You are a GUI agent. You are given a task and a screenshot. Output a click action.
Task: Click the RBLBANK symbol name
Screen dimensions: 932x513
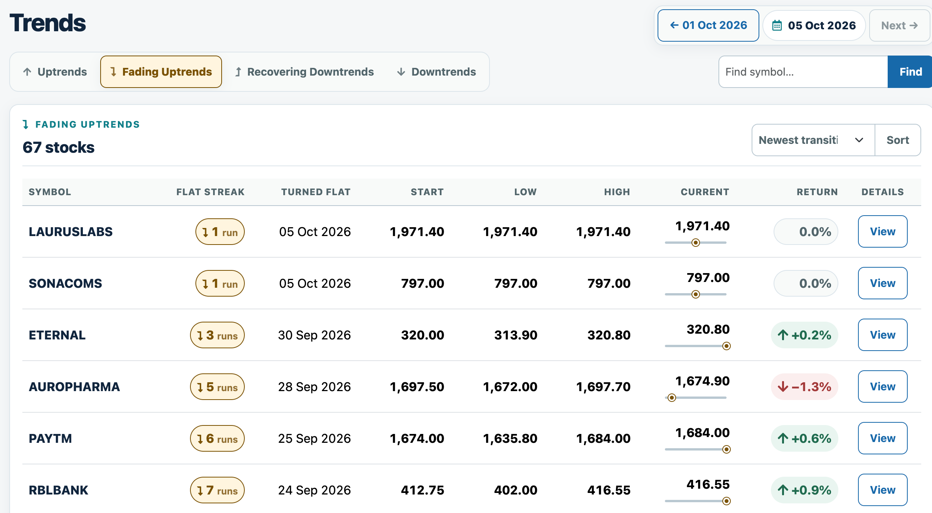(x=59, y=490)
